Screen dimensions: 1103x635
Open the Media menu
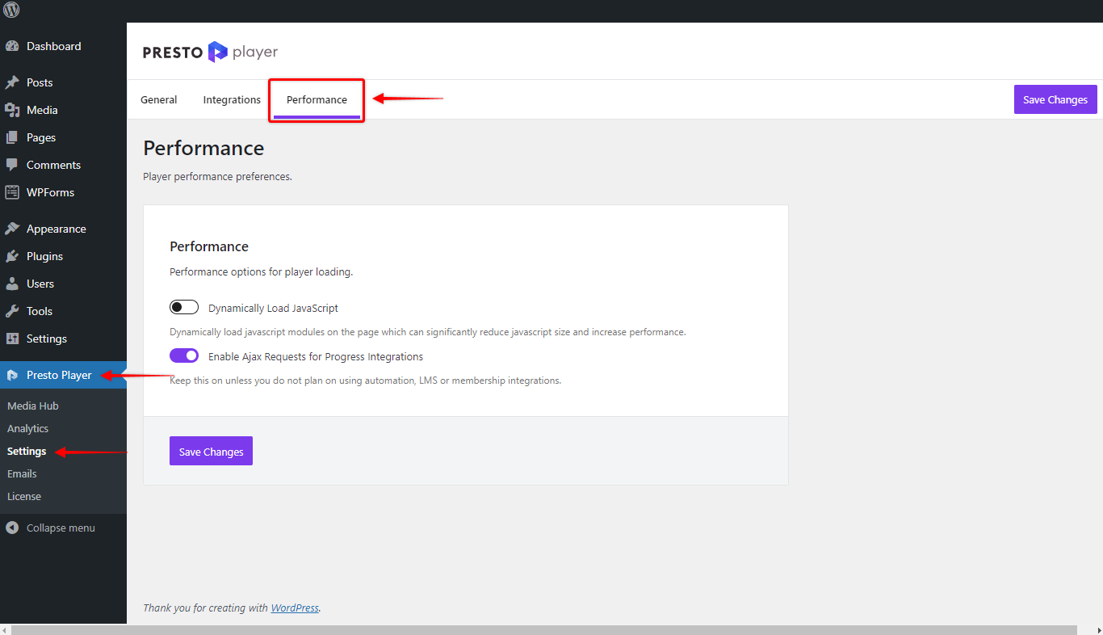[x=63, y=110]
